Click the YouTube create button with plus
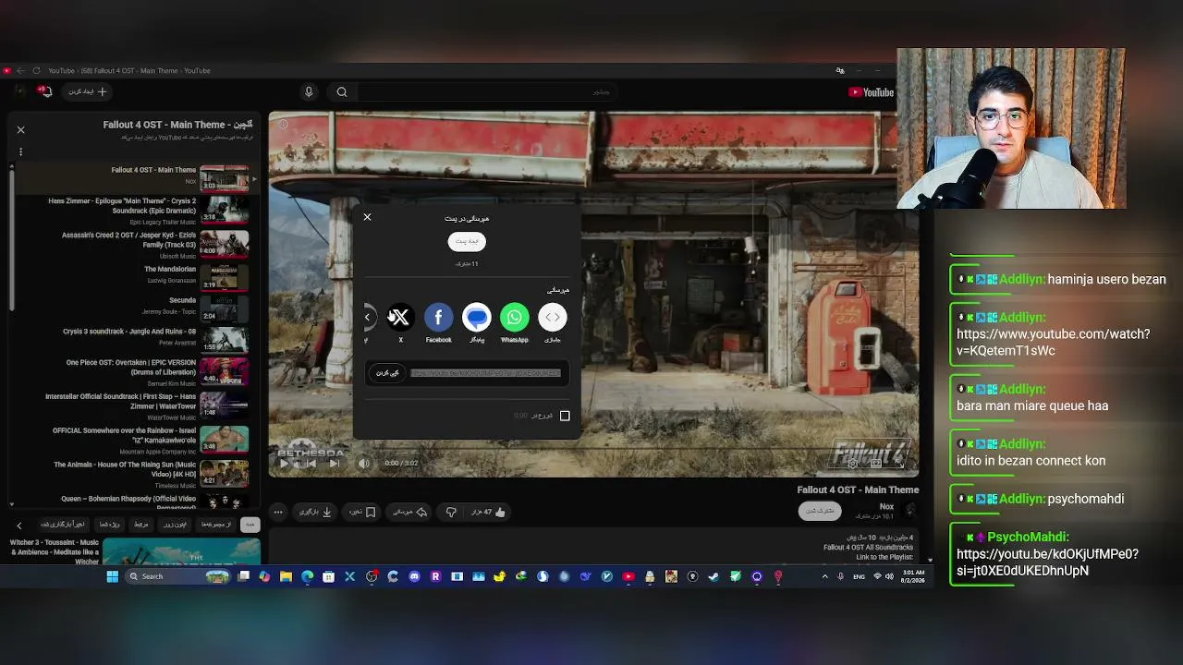 [x=89, y=91]
